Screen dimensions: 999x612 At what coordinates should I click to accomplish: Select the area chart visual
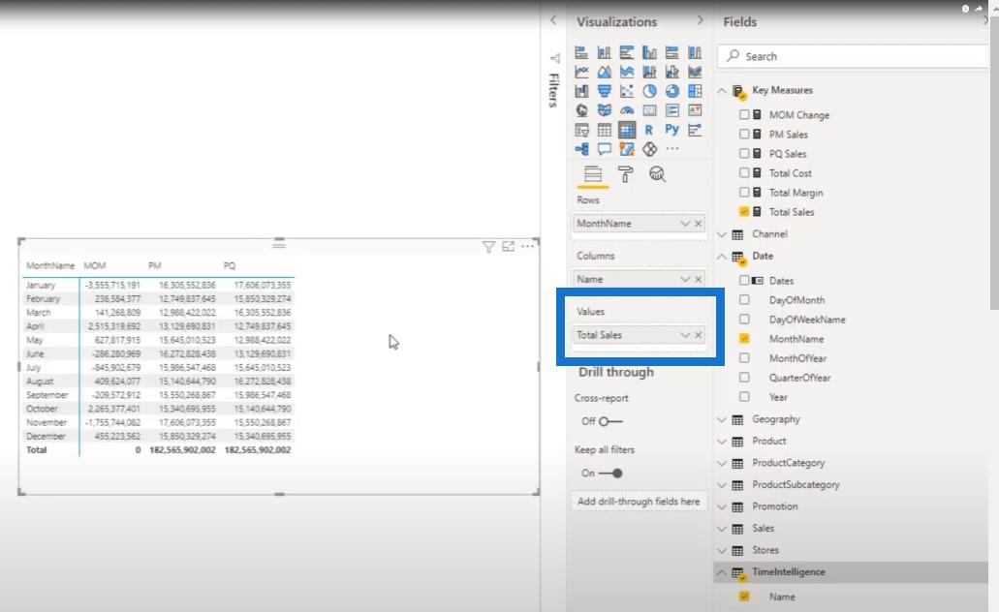click(x=604, y=72)
